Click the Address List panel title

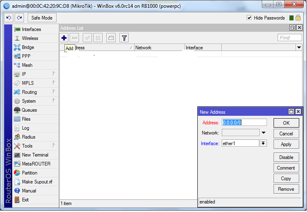(x=72, y=28)
